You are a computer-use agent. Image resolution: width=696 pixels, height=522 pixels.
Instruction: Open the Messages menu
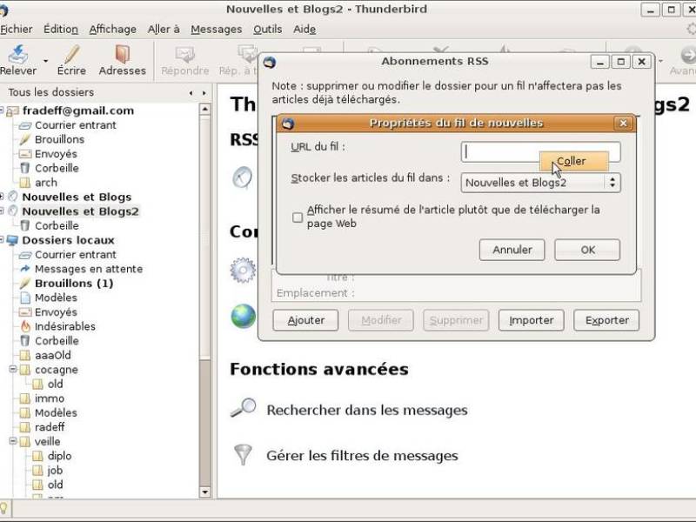coord(217,30)
